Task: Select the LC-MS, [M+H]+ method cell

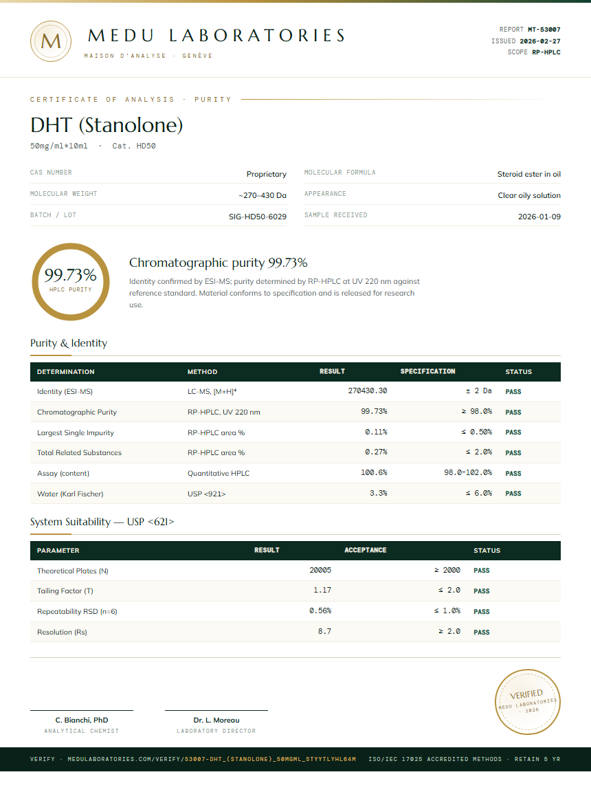Action: [212, 391]
